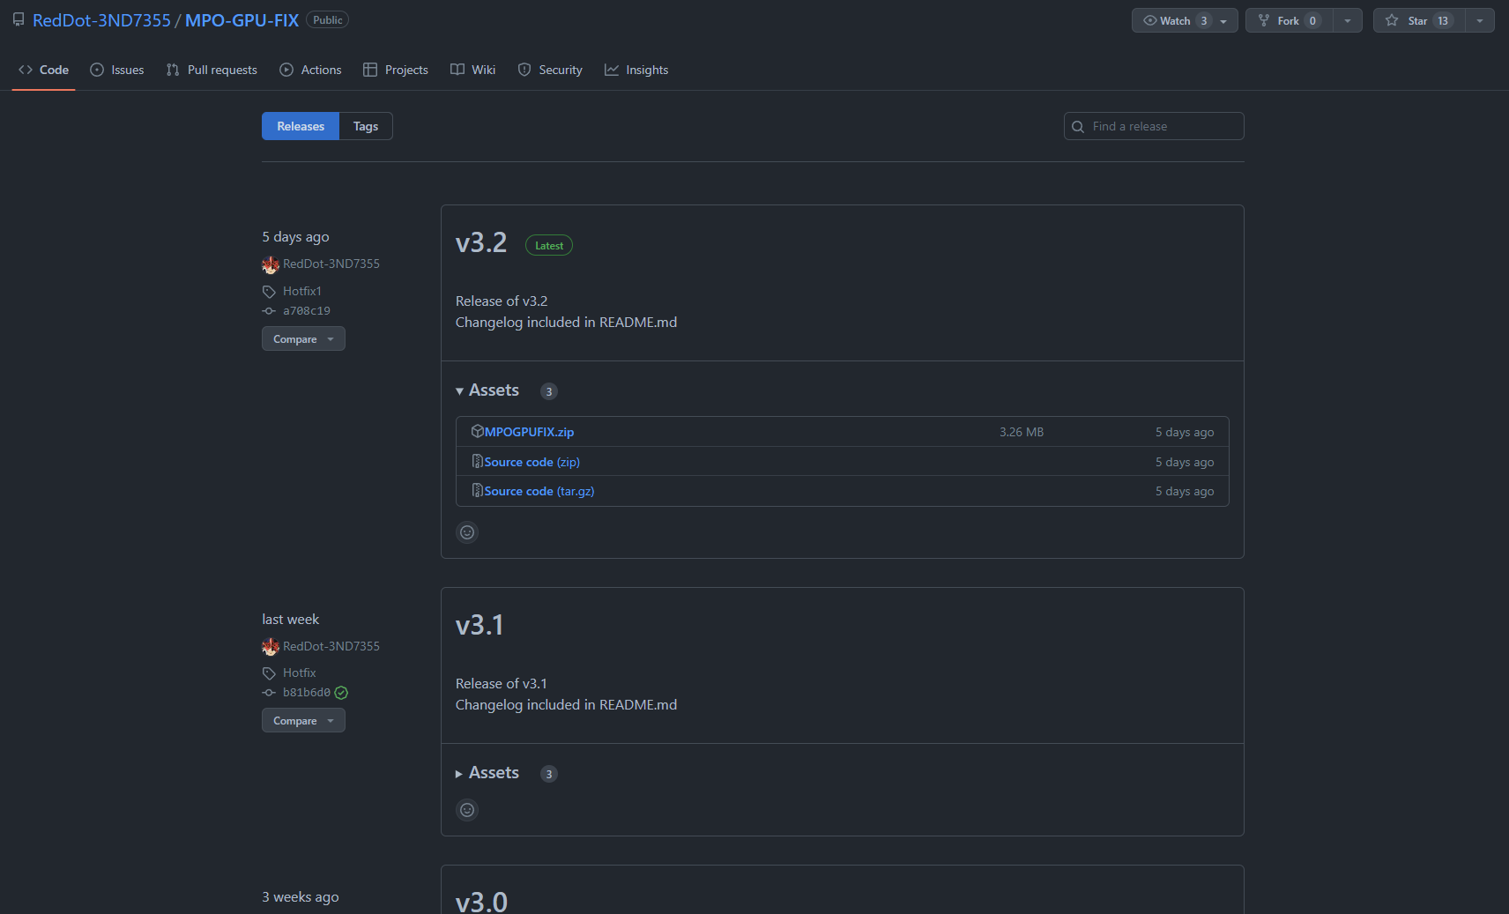Click the '3.26 MB' file size text
Image resolution: width=1509 pixels, height=914 pixels.
[x=1022, y=432]
